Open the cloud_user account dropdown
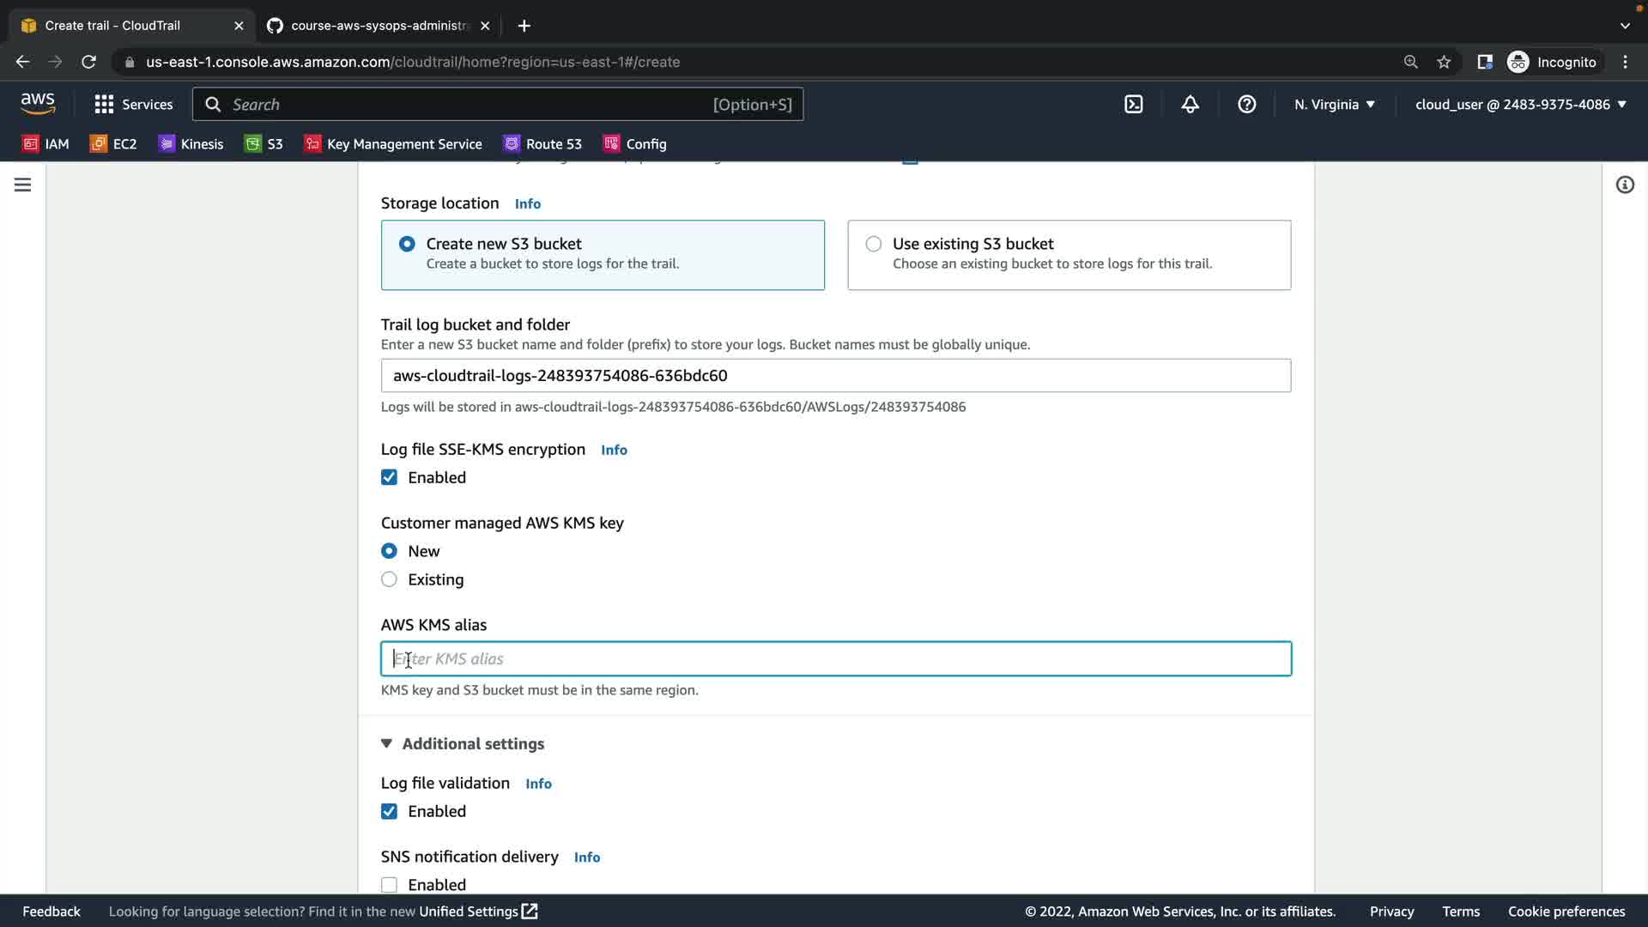 click(x=1520, y=105)
